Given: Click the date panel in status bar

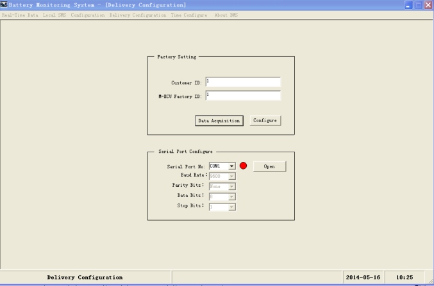Looking at the screenshot, I should (x=364, y=277).
